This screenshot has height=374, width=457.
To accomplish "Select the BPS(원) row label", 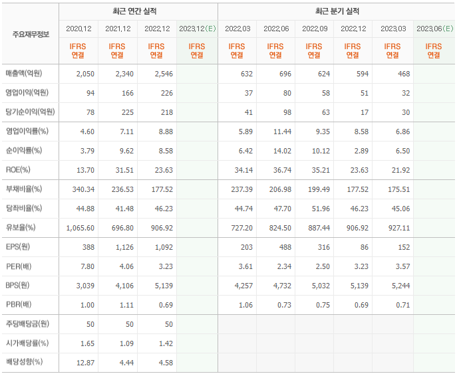I will pos(17,285).
